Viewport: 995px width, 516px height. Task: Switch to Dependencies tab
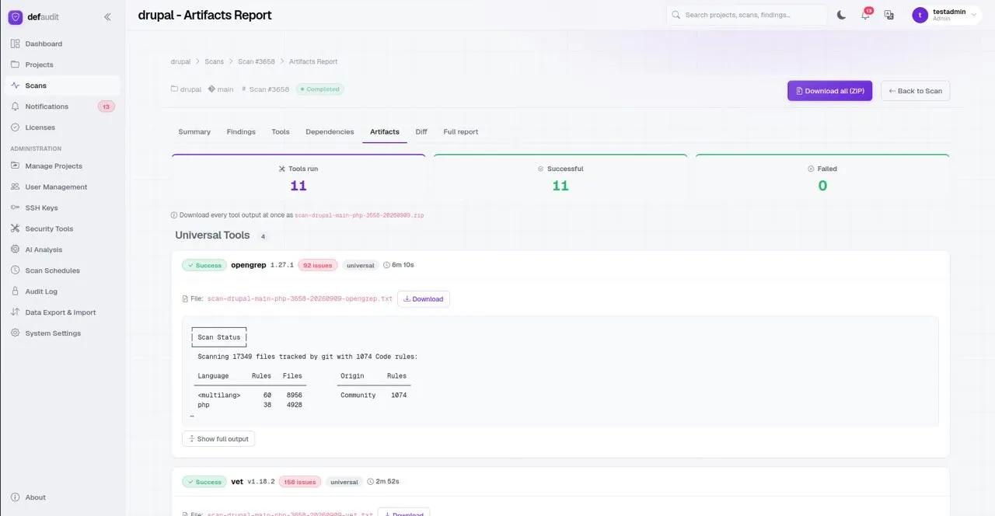(x=330, y=132)
